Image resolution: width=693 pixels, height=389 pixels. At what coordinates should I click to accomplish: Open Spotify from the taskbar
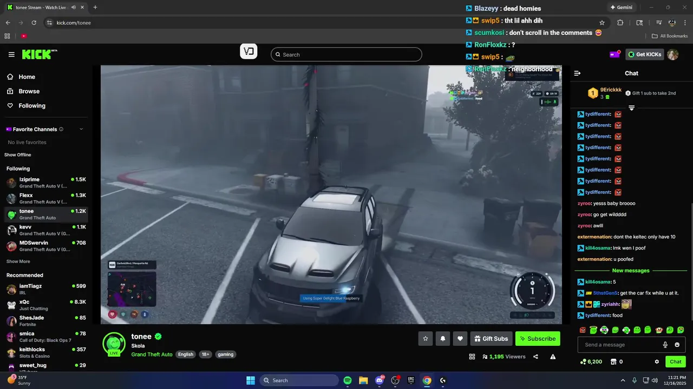click(348, 380)
